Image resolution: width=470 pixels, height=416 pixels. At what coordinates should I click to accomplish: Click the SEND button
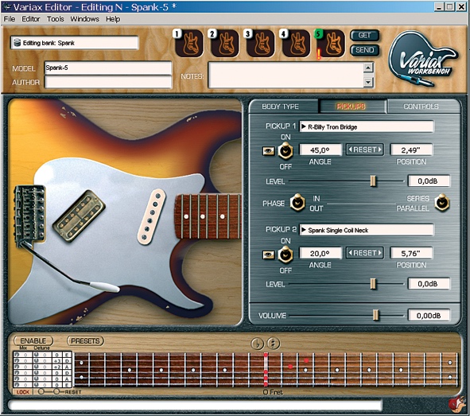(364, 50)
